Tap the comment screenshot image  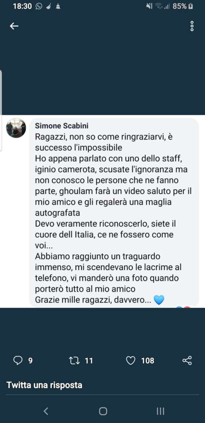(x=102, y=211)
